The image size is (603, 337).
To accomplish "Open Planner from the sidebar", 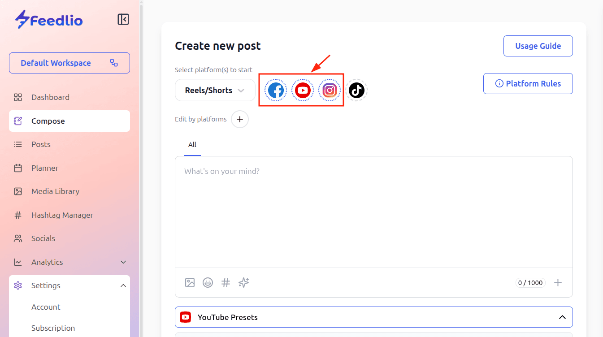I will 45,168.
